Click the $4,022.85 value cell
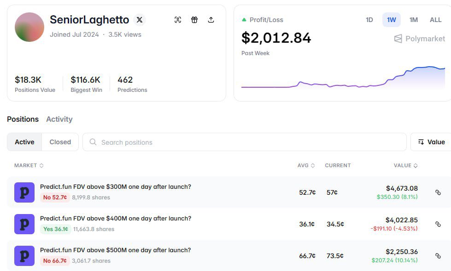Viewport: 451px width, 271px height. click(402, 220)
